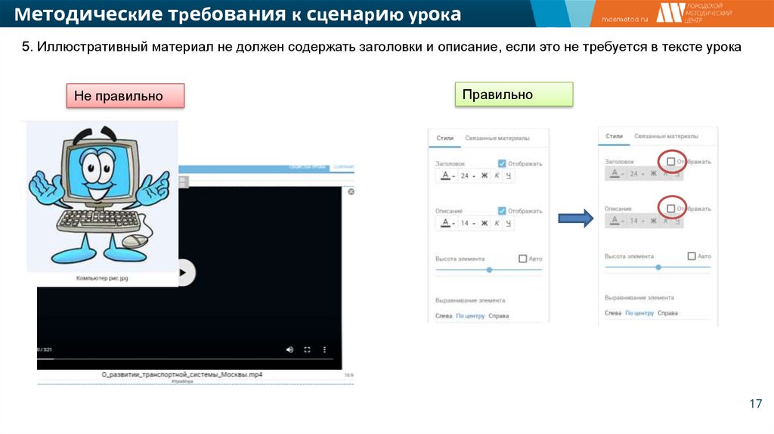The height and width of the screenshot is (434, 774).
Task: Uncheck the checked Отображать box for Заголовок
Action: 502,163
